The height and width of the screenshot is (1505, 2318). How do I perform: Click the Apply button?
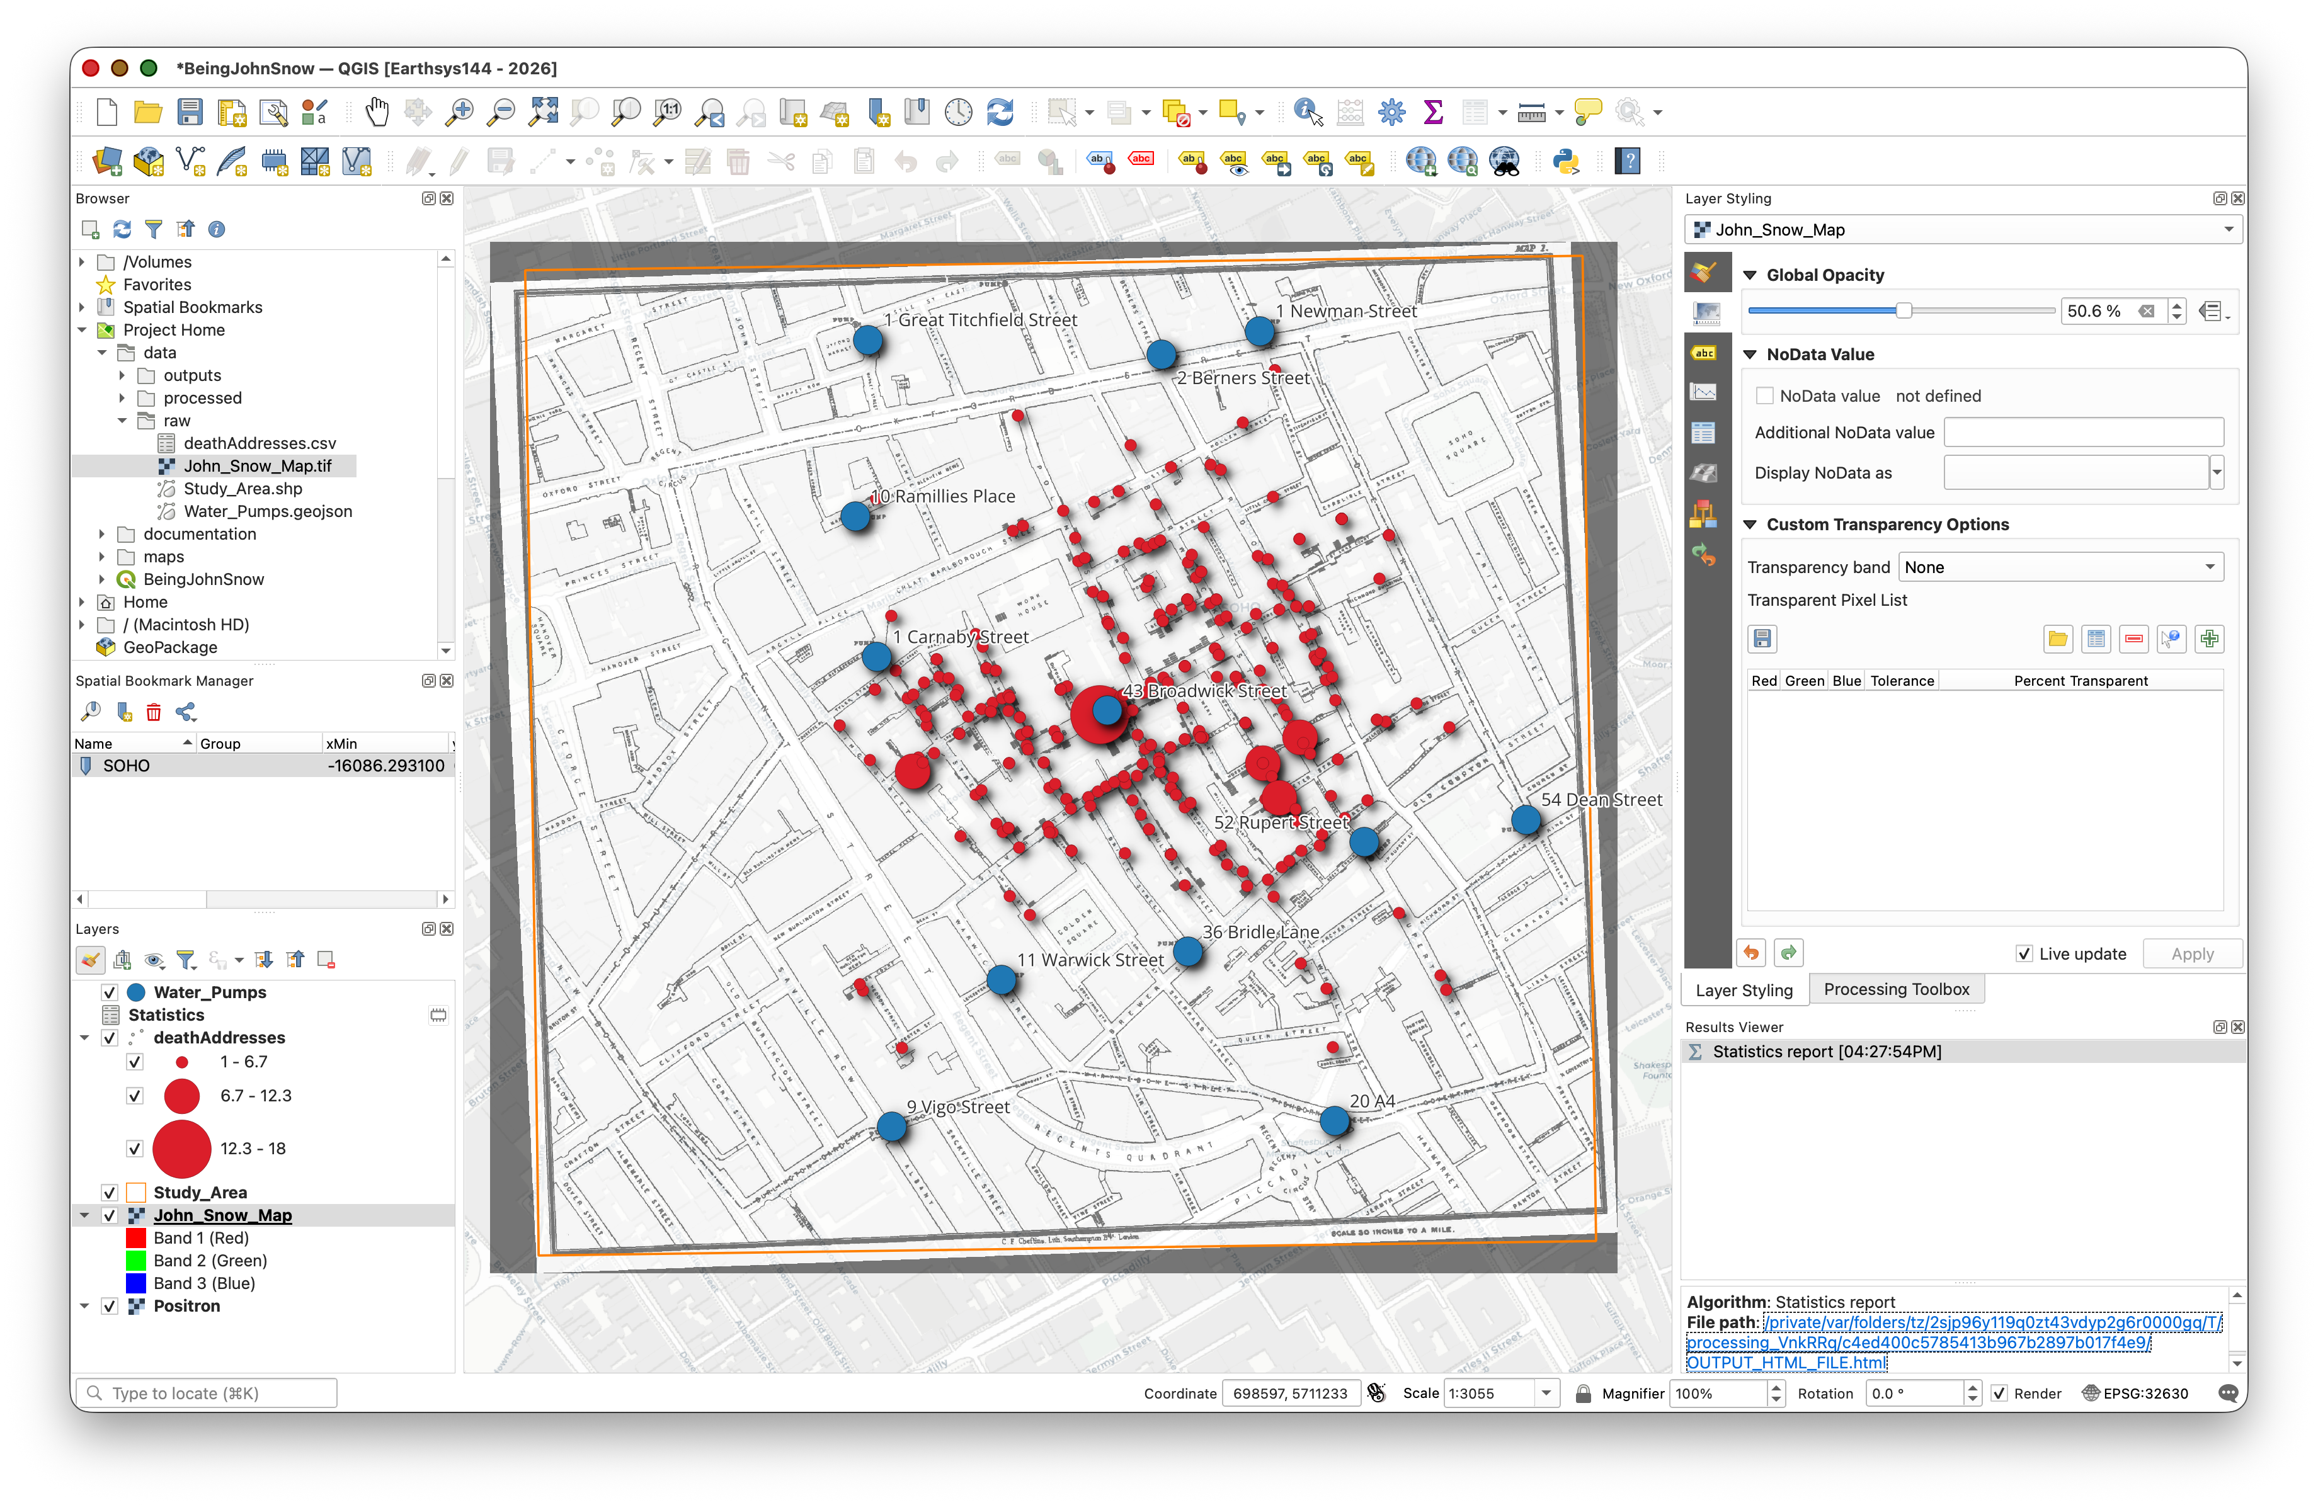point(2191,954)
